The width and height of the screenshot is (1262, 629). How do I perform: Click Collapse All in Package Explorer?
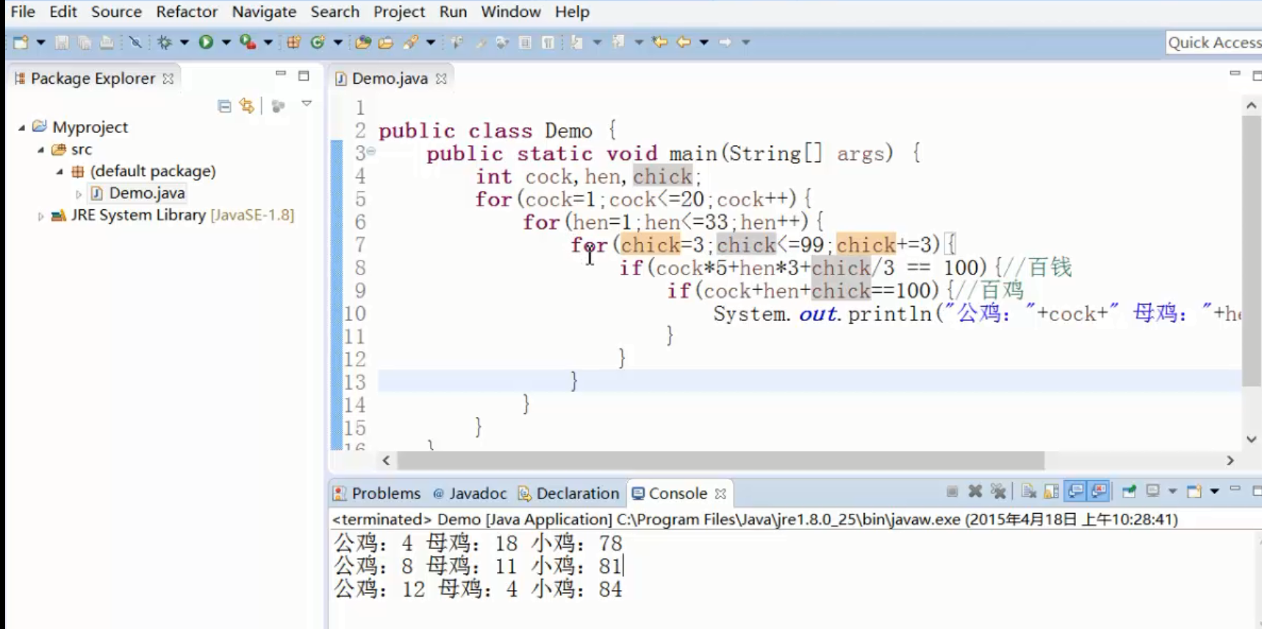pos(224,106)
